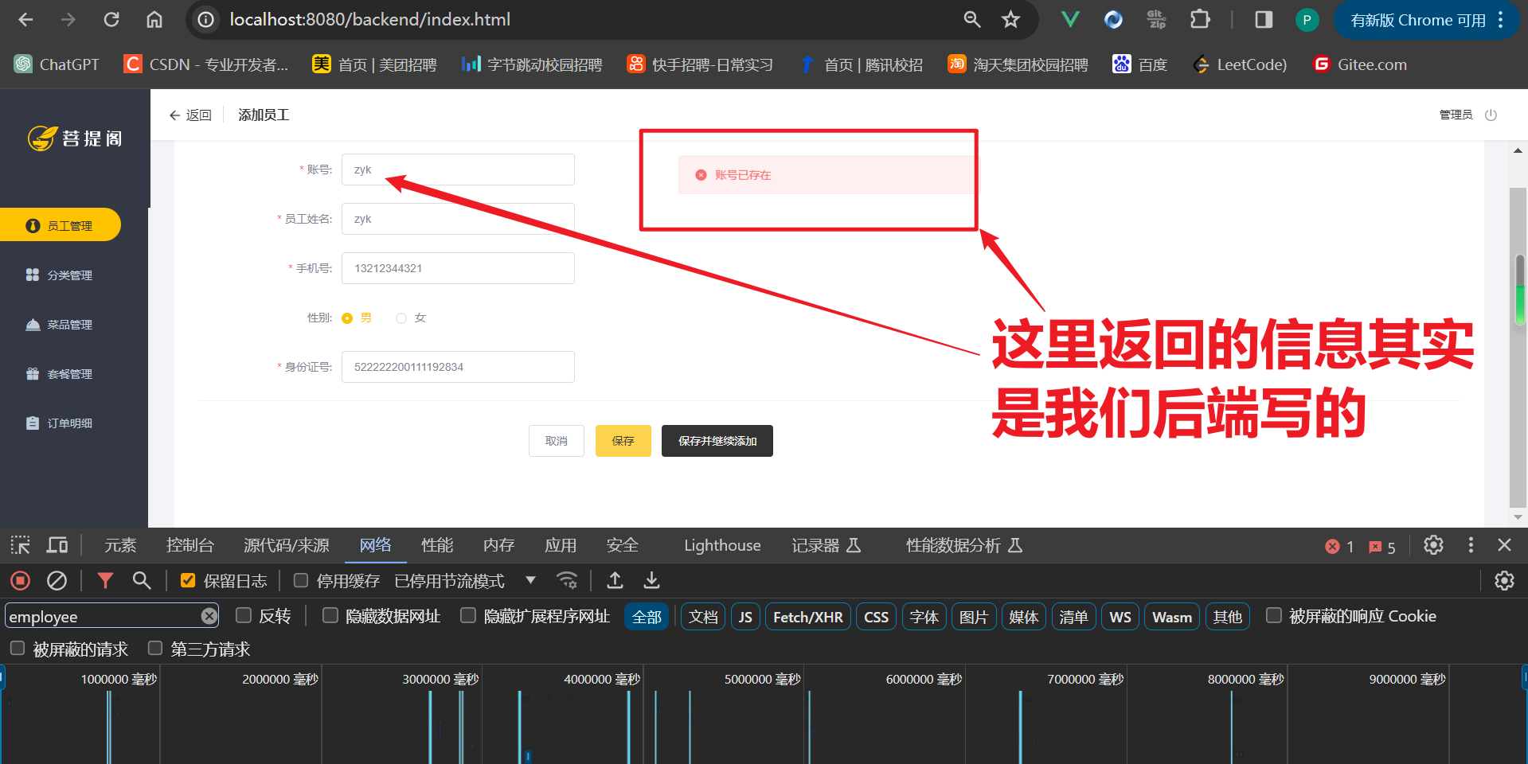
Task: Click the site info icon in address bar
Action: coord(206,20)
